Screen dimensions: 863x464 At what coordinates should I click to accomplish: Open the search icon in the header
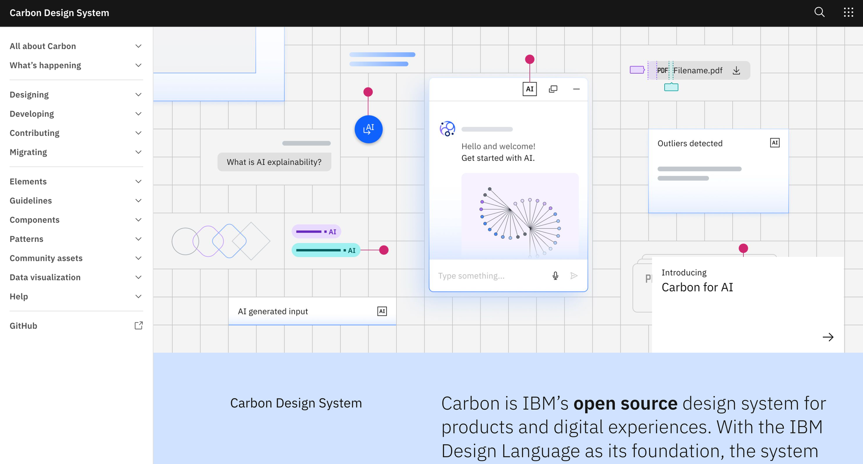[x=819, y=13]
